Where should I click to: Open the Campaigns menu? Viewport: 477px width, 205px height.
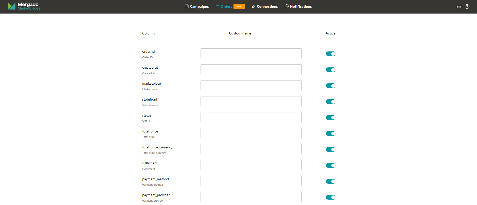[x=197, y=6]
